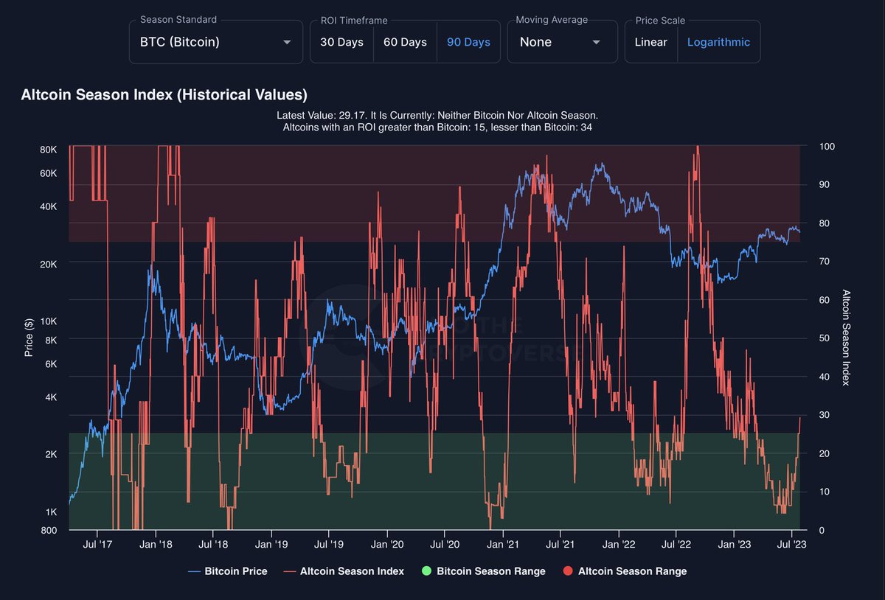Click the Altcoin Season Index right-axis title
The image size is (885, 600).
click(x=847, y=337)
